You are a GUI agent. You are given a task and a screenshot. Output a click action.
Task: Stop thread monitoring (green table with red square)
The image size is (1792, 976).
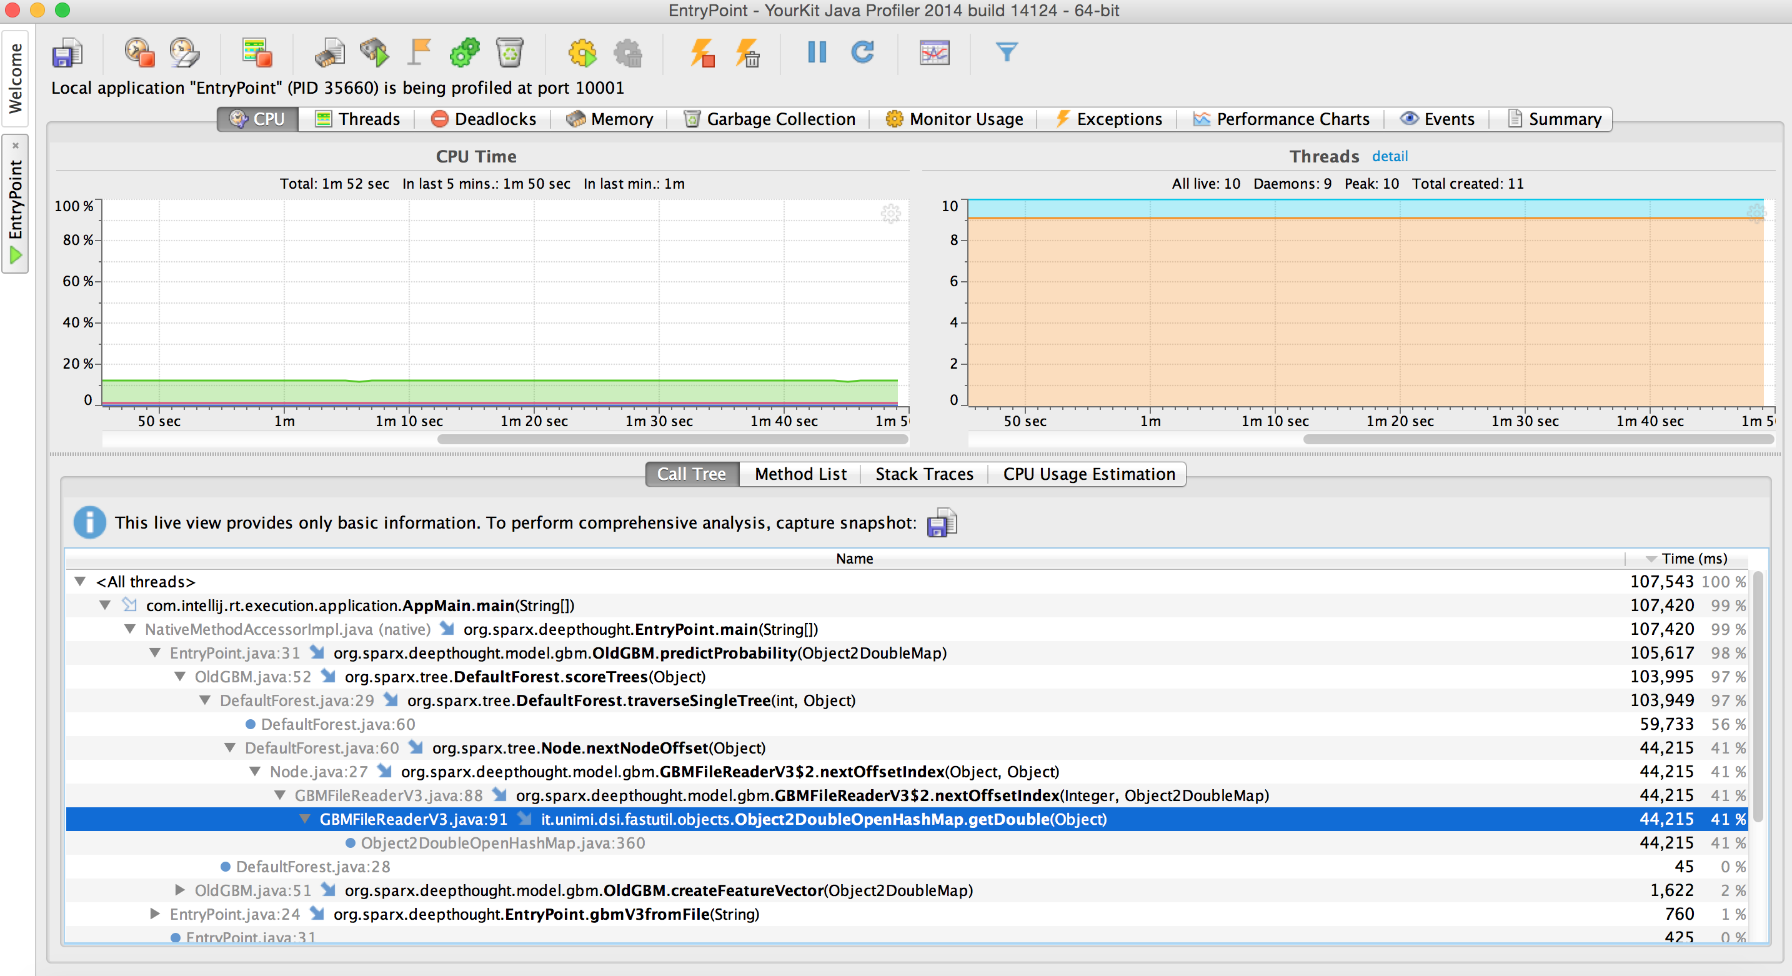(257, 53)
